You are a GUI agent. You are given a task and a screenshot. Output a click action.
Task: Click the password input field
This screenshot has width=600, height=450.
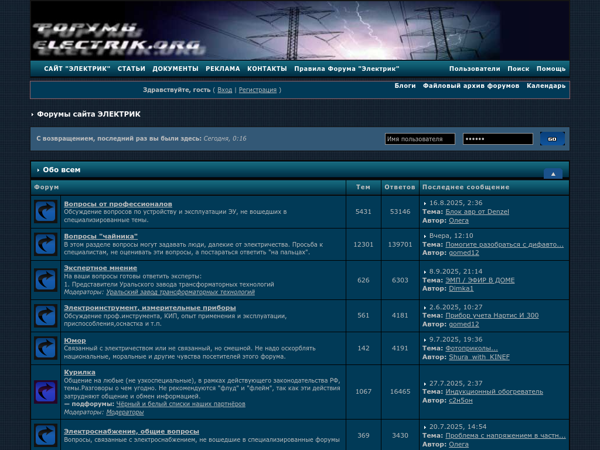pyautogui.click(x=497, y=139)
